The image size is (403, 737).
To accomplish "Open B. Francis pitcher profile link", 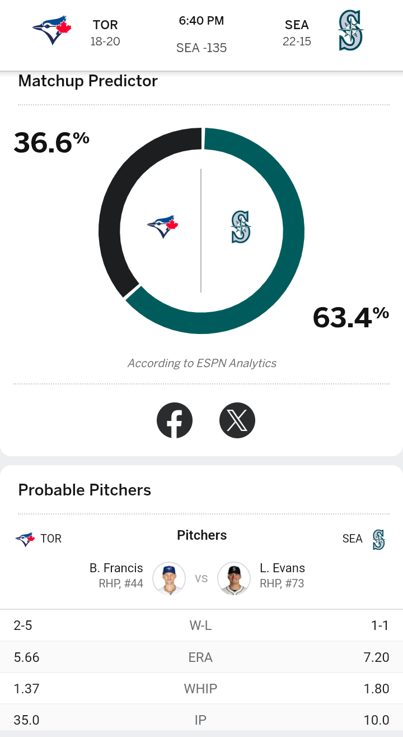I will [116, 568].
